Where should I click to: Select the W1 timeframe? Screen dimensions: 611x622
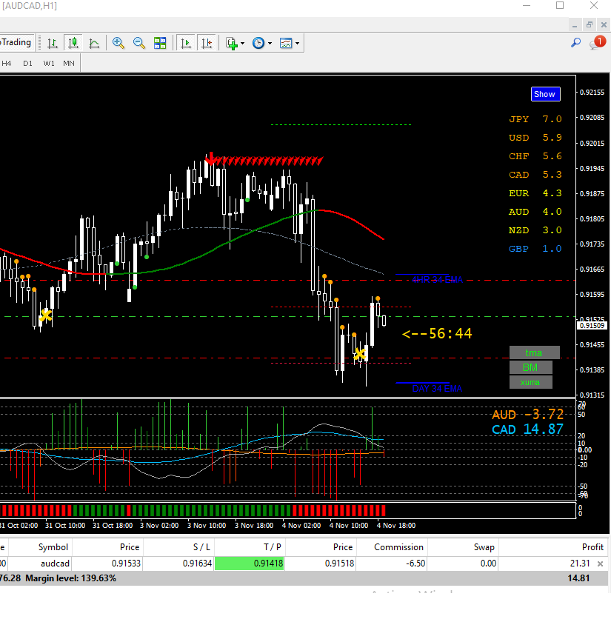click(49, 63)
